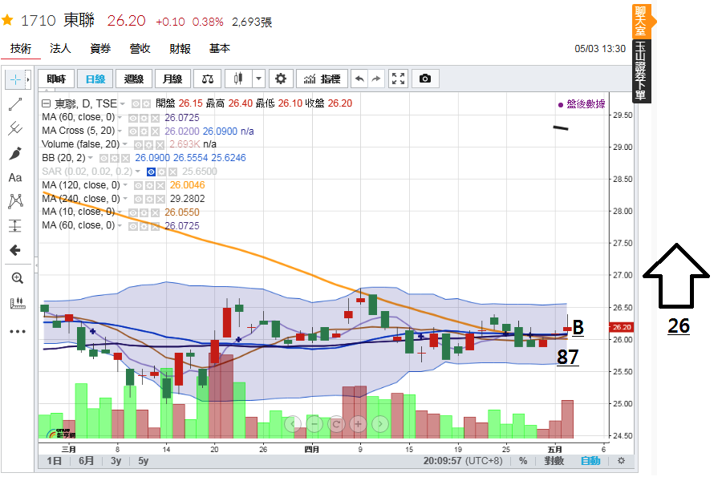Select the brush drawing tool
The width and height of the screenshot is (722, 481).
coord(15,153)
